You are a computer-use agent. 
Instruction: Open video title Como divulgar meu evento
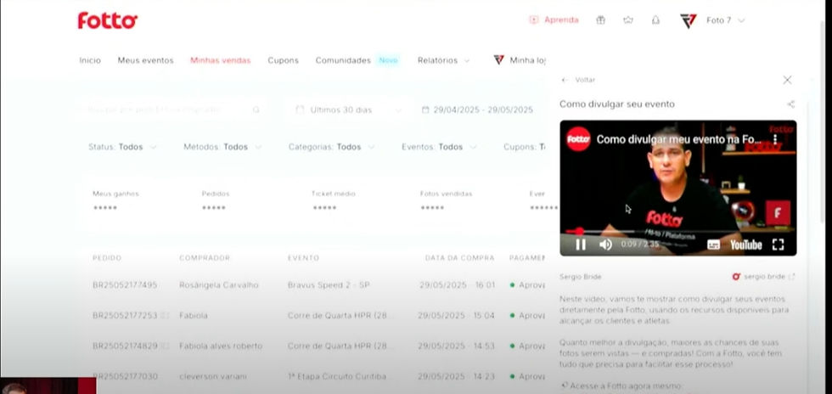click(680, 139)
